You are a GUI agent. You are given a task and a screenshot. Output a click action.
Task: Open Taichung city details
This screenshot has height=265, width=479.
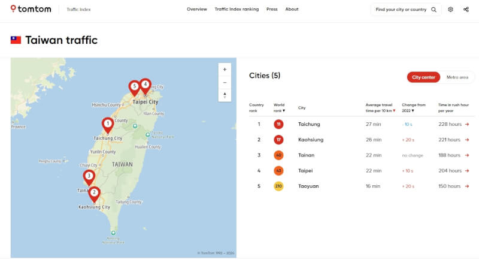point(309,124)
